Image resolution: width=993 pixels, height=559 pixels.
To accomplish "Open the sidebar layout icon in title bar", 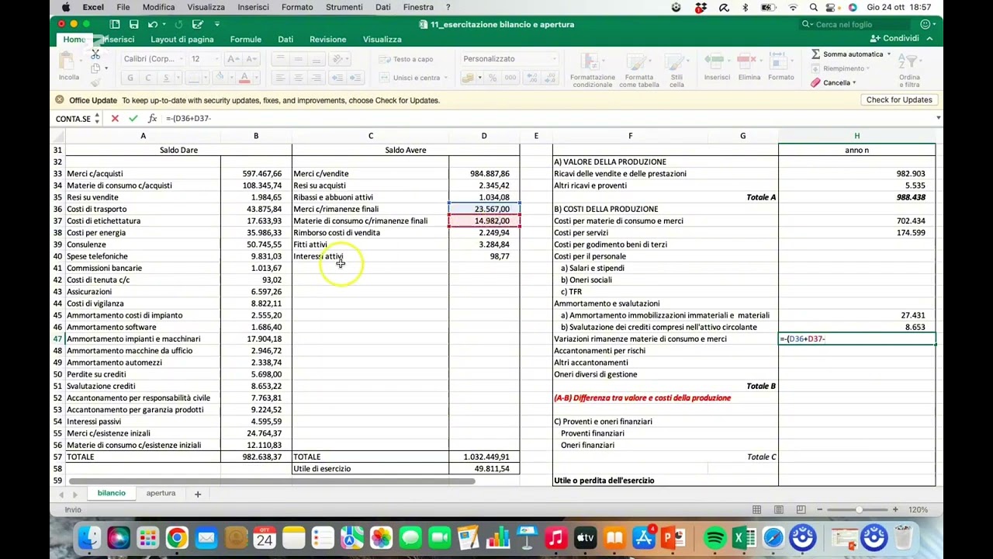I will (x=115, y=24).
